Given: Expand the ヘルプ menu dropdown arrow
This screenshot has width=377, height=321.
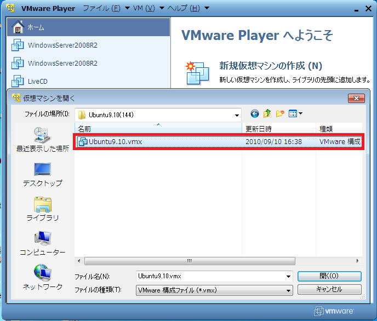Looking at the screenshot, I should point(207,8).
